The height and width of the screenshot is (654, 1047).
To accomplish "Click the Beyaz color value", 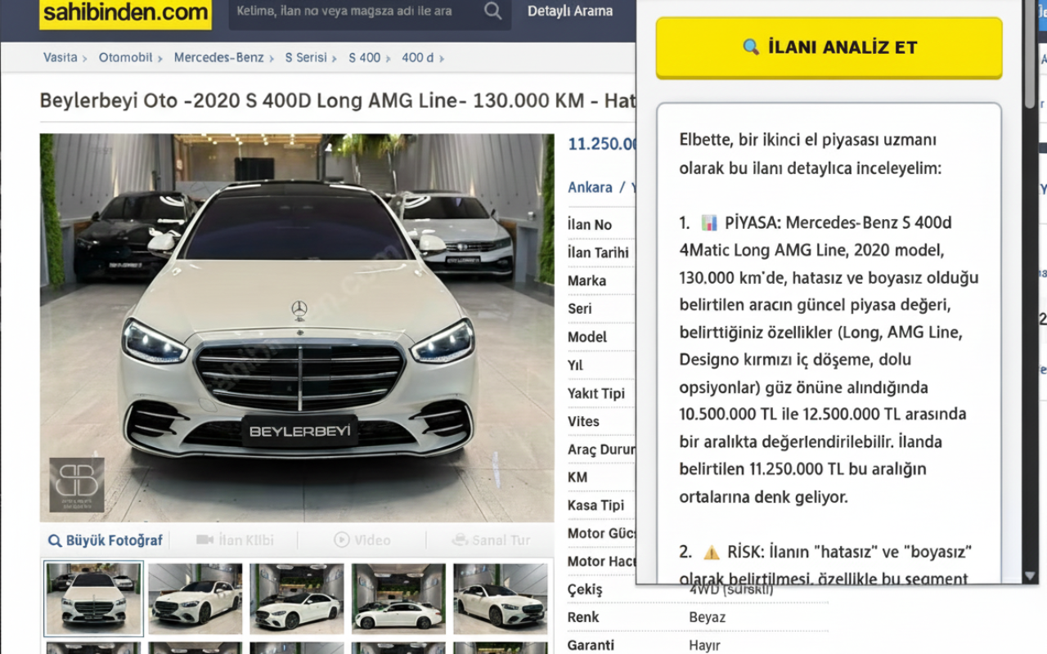I will (708, 617).
